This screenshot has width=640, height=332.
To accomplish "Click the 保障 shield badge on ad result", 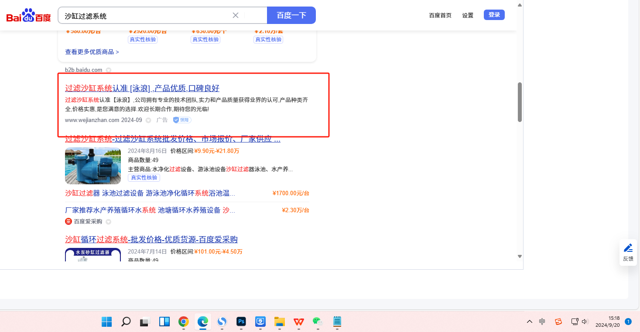I will pyautogui.click(x=182, y=120).
